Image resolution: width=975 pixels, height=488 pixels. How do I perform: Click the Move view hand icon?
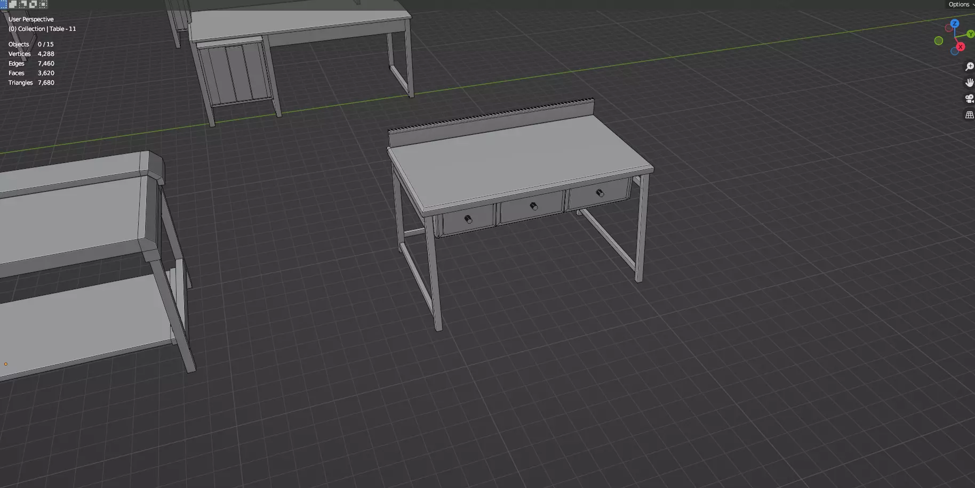pyautogui.click(x=969, y=83)
